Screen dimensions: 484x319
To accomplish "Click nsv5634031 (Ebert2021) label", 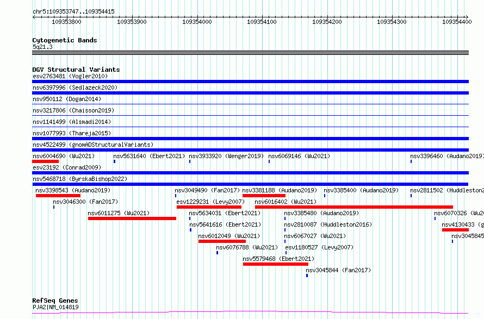I will coord(225,213).
